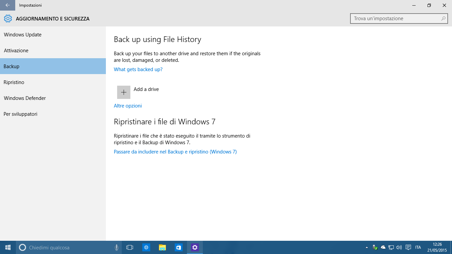Open the Ripristino section

click(x=53, y=82)
